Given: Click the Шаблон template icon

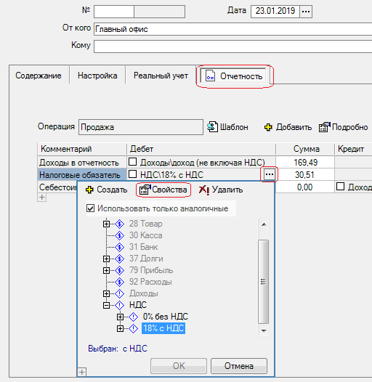Looking at the screenshot, I should 212,127.
